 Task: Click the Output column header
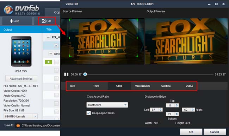click(x=8, y=30)
